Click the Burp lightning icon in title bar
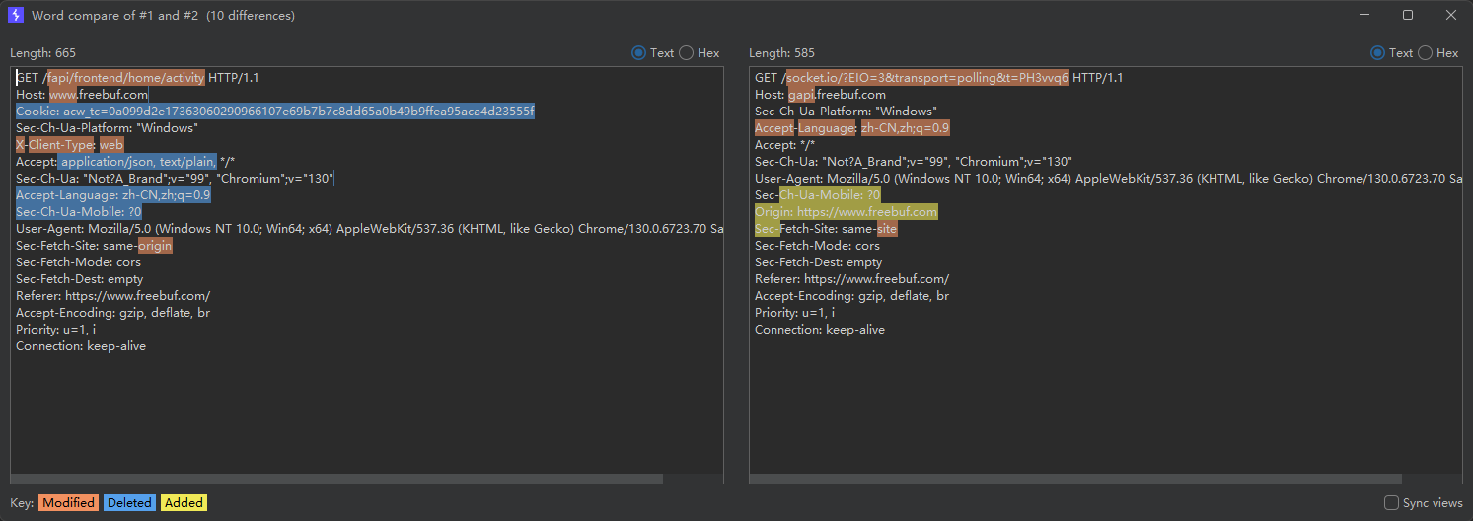The width and height of the screenshot is (1473, 521). [15, 15]
